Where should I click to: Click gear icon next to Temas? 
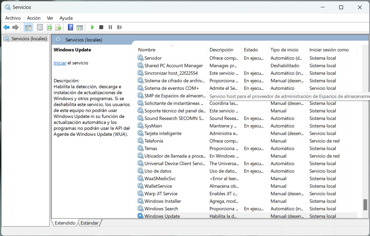point(140,148)
